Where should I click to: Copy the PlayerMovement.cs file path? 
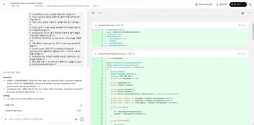[134, 53]
